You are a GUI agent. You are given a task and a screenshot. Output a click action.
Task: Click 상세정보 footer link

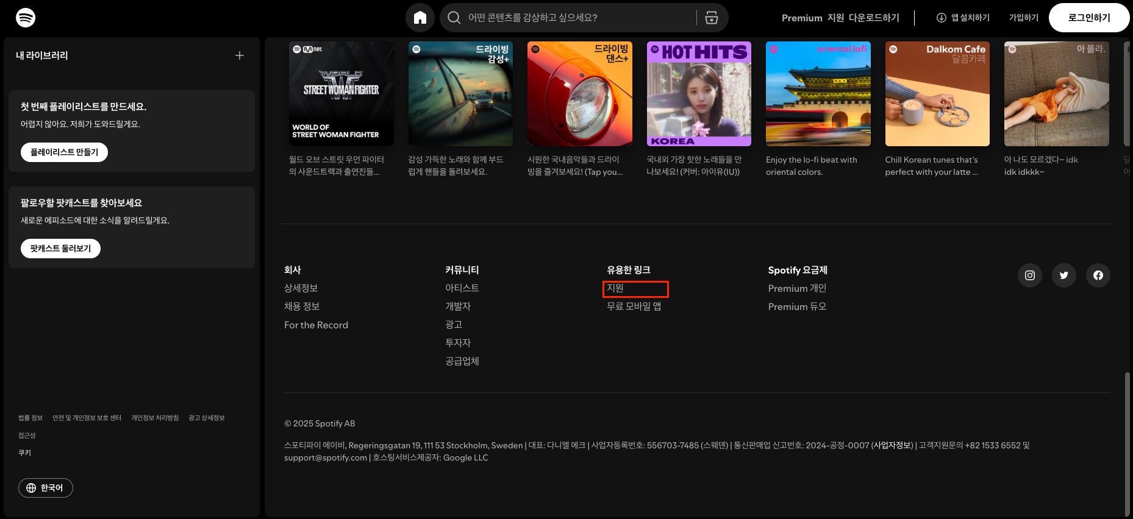(x=301, y=288)
